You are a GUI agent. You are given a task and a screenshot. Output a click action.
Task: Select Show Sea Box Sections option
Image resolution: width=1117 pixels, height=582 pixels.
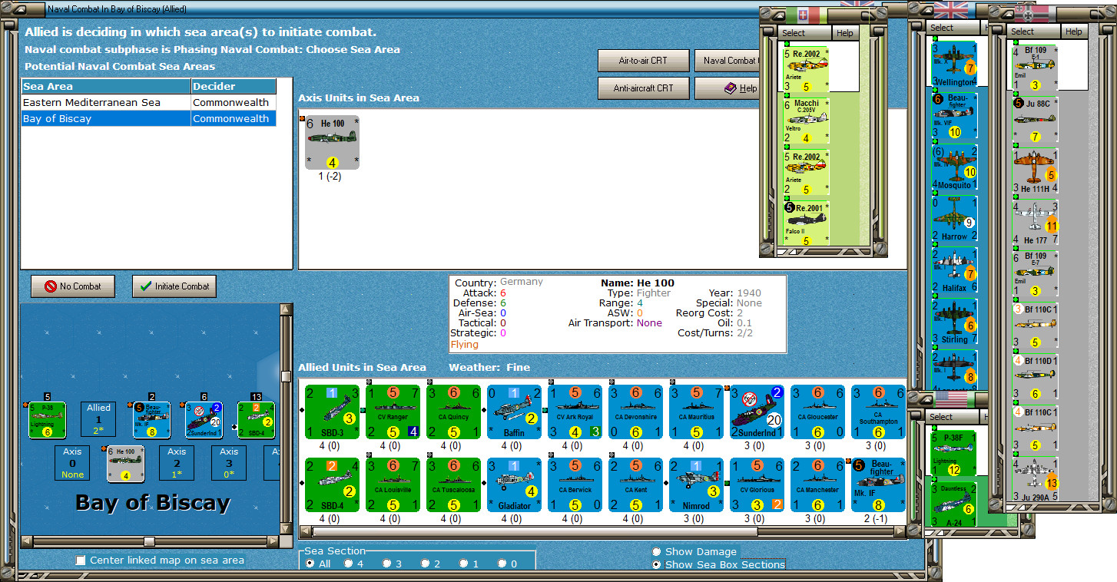click(657, 565)
